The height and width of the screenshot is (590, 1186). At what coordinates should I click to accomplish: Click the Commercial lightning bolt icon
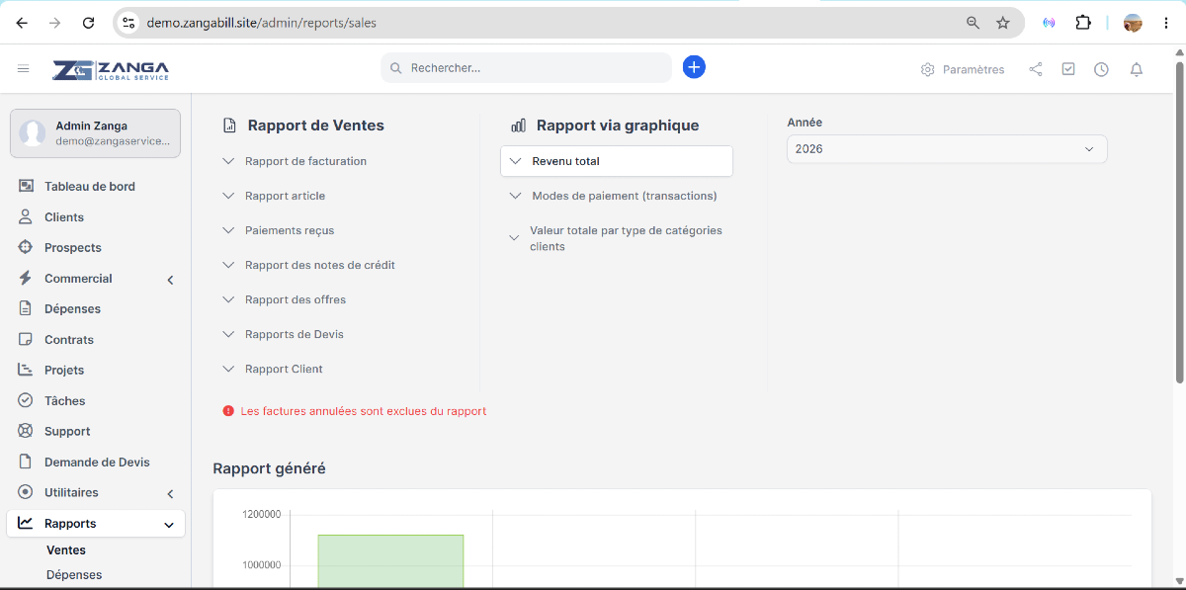[x=26, y=278]
